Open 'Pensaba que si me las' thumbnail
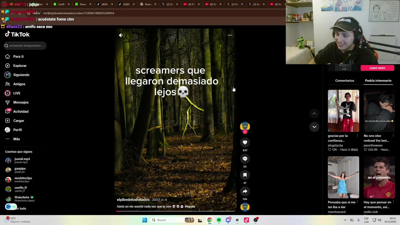 pyautogui.click(x=343, y=177)
